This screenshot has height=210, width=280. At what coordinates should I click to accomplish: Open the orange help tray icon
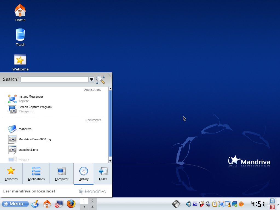(241, 204)
